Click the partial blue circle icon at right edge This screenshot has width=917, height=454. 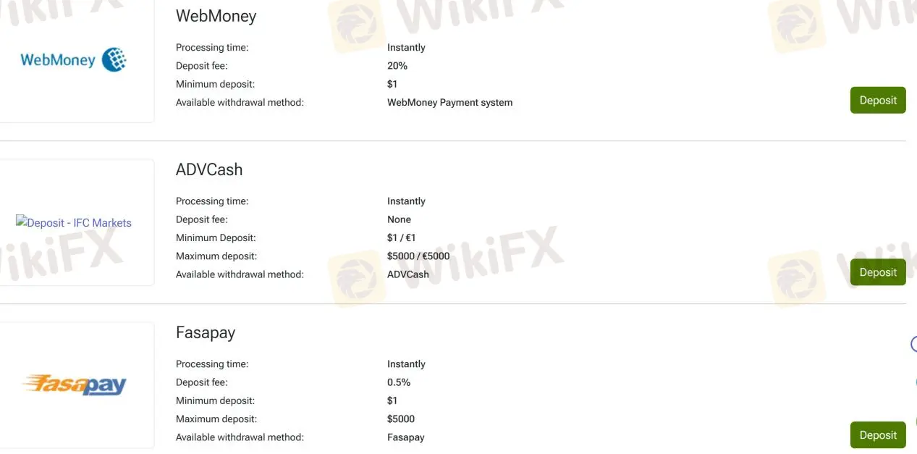(x=913, y=344)
